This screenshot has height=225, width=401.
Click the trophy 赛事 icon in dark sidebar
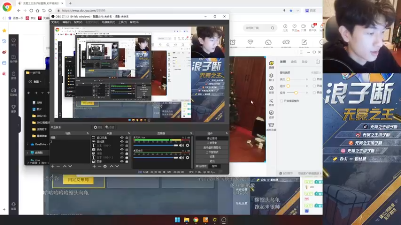pyautogui.click(x=14, y=107)
